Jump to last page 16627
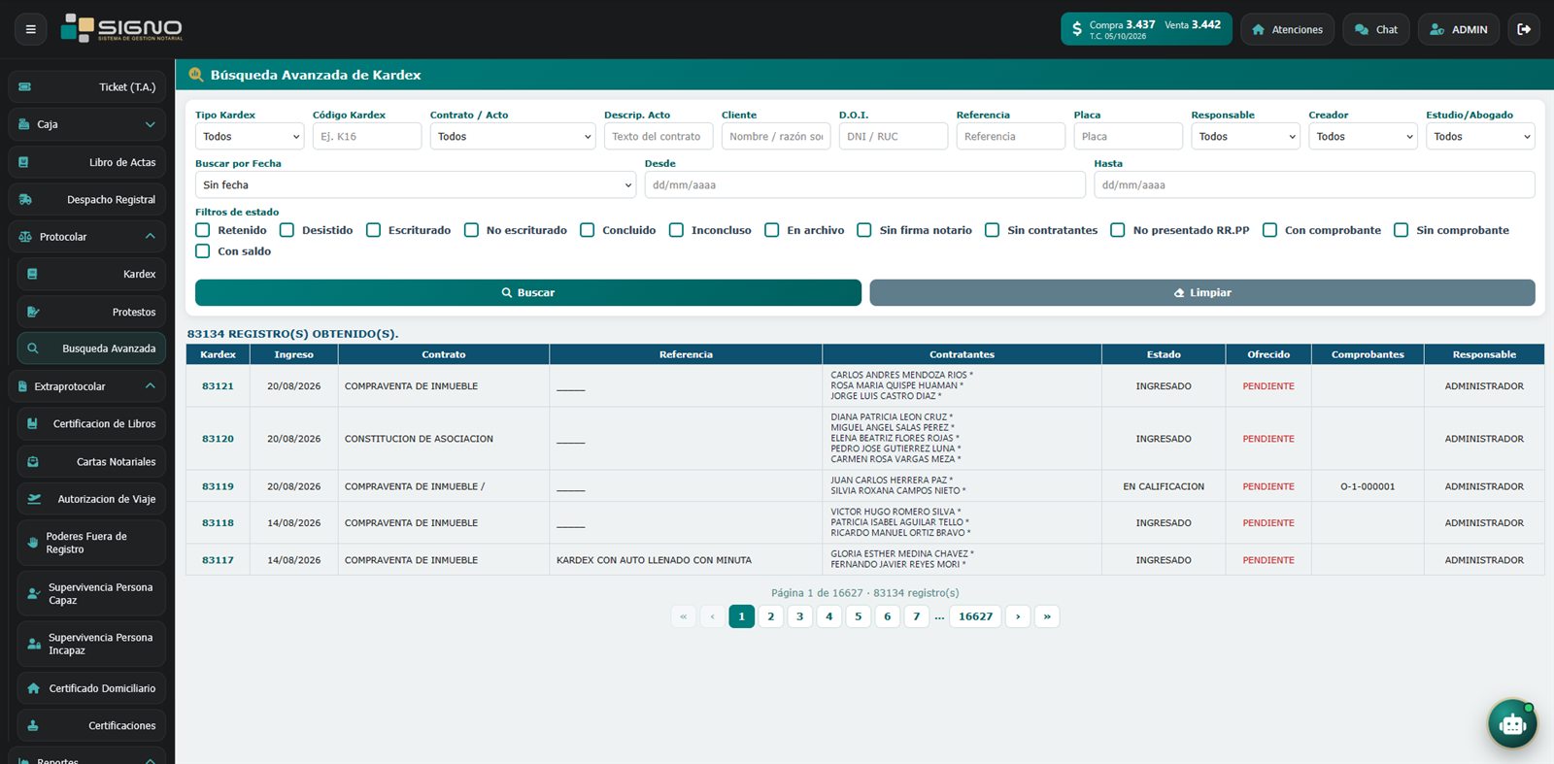1554x764 pixels. pos(976,616)
